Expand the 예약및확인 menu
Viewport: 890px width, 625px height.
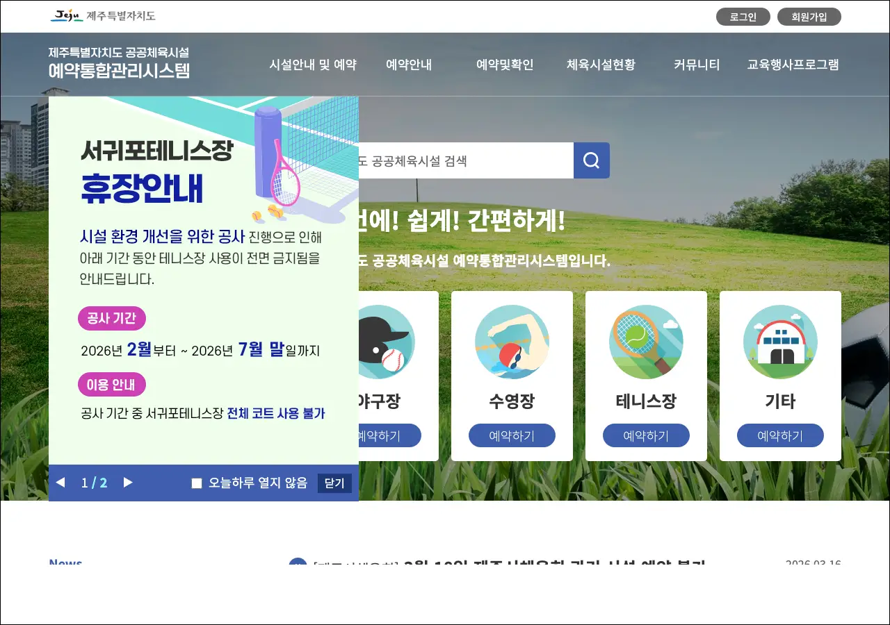pos(505,65)
